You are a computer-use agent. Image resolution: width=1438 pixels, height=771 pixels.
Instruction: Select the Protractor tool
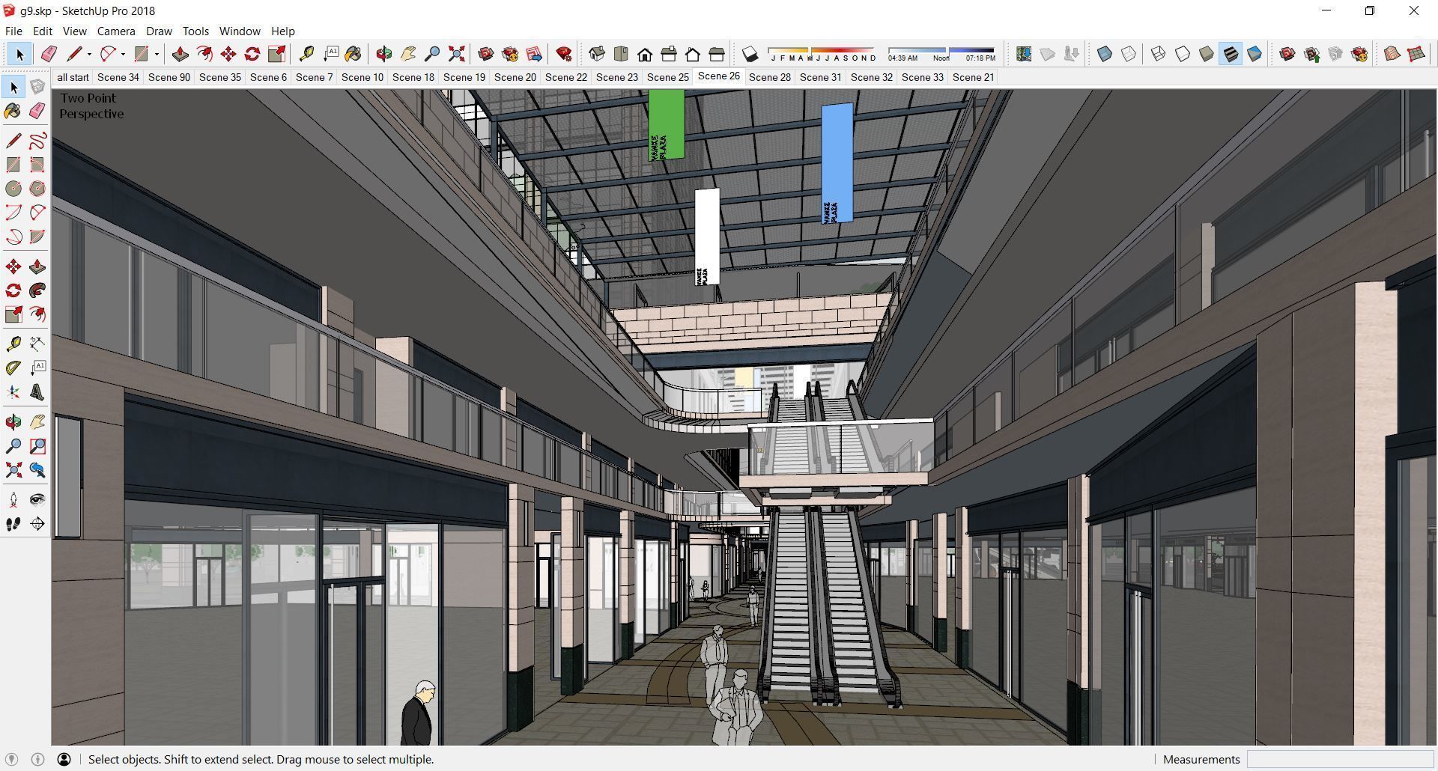click(x=13, y=368)
